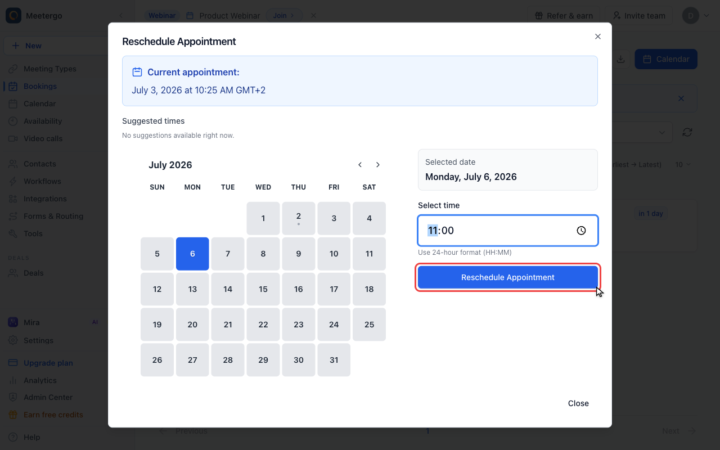Choose July 8 in the date grid
Viewport: 720px width, 450px height.
click(263, 254)
